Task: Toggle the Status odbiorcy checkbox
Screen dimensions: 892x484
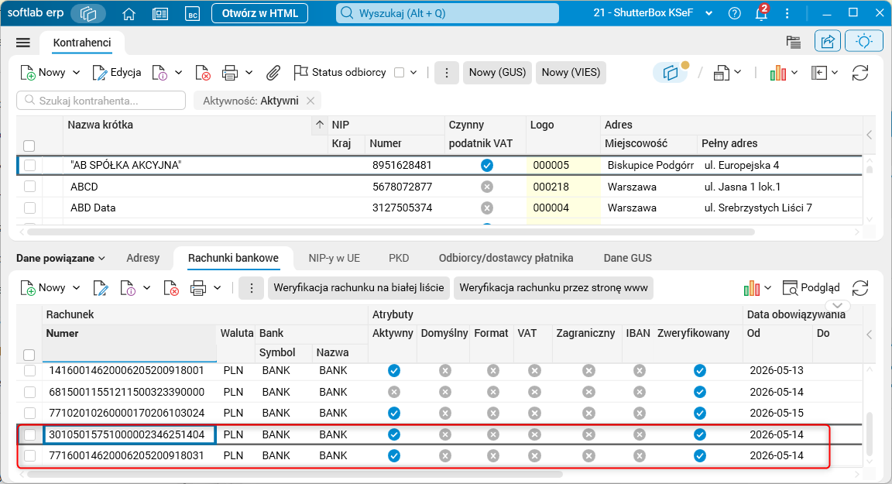Action: pos(400,72)
